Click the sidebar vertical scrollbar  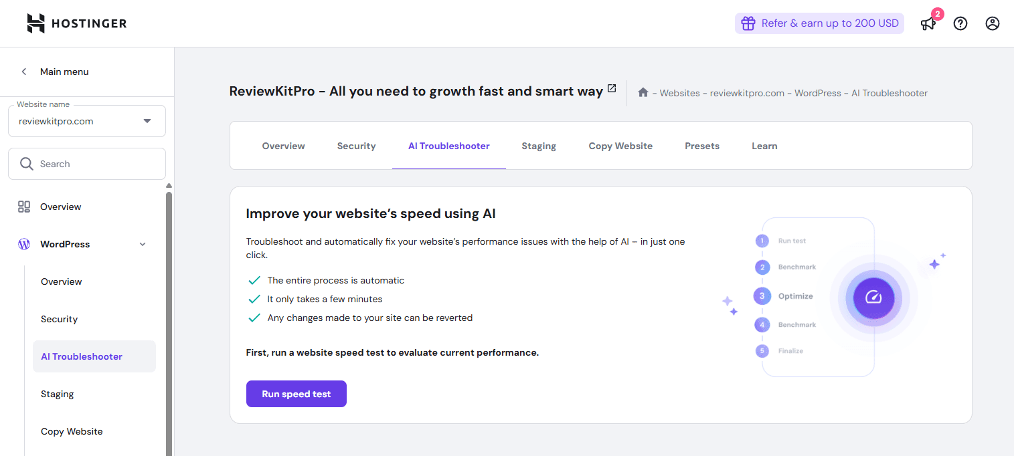[169, 324]
